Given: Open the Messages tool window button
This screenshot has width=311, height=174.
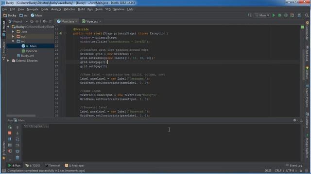Looking at the screenshot, I should point(74,165).
